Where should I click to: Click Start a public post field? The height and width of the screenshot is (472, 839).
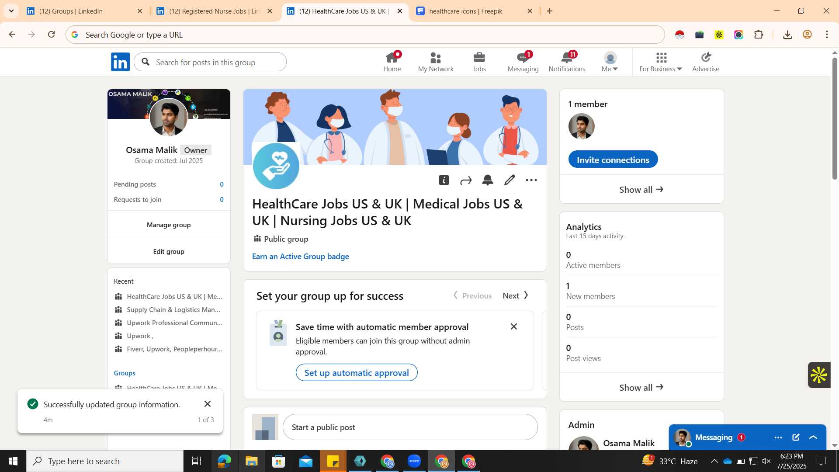410,427
